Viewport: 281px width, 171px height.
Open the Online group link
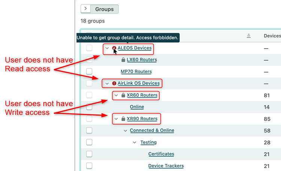pos(137,107)
